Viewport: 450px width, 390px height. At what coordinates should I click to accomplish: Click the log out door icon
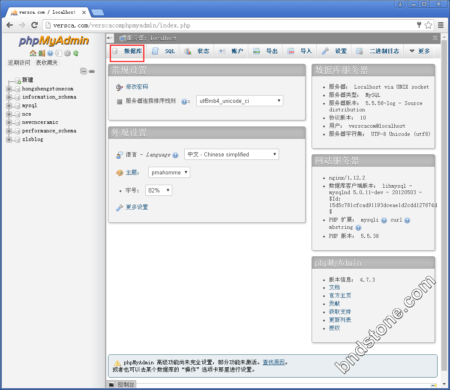pyautogui.click(x=42, y=53)
